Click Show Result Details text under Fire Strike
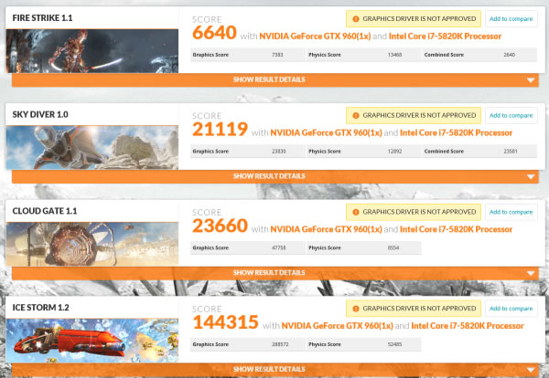The image size is (549, 378). point(269,79)
